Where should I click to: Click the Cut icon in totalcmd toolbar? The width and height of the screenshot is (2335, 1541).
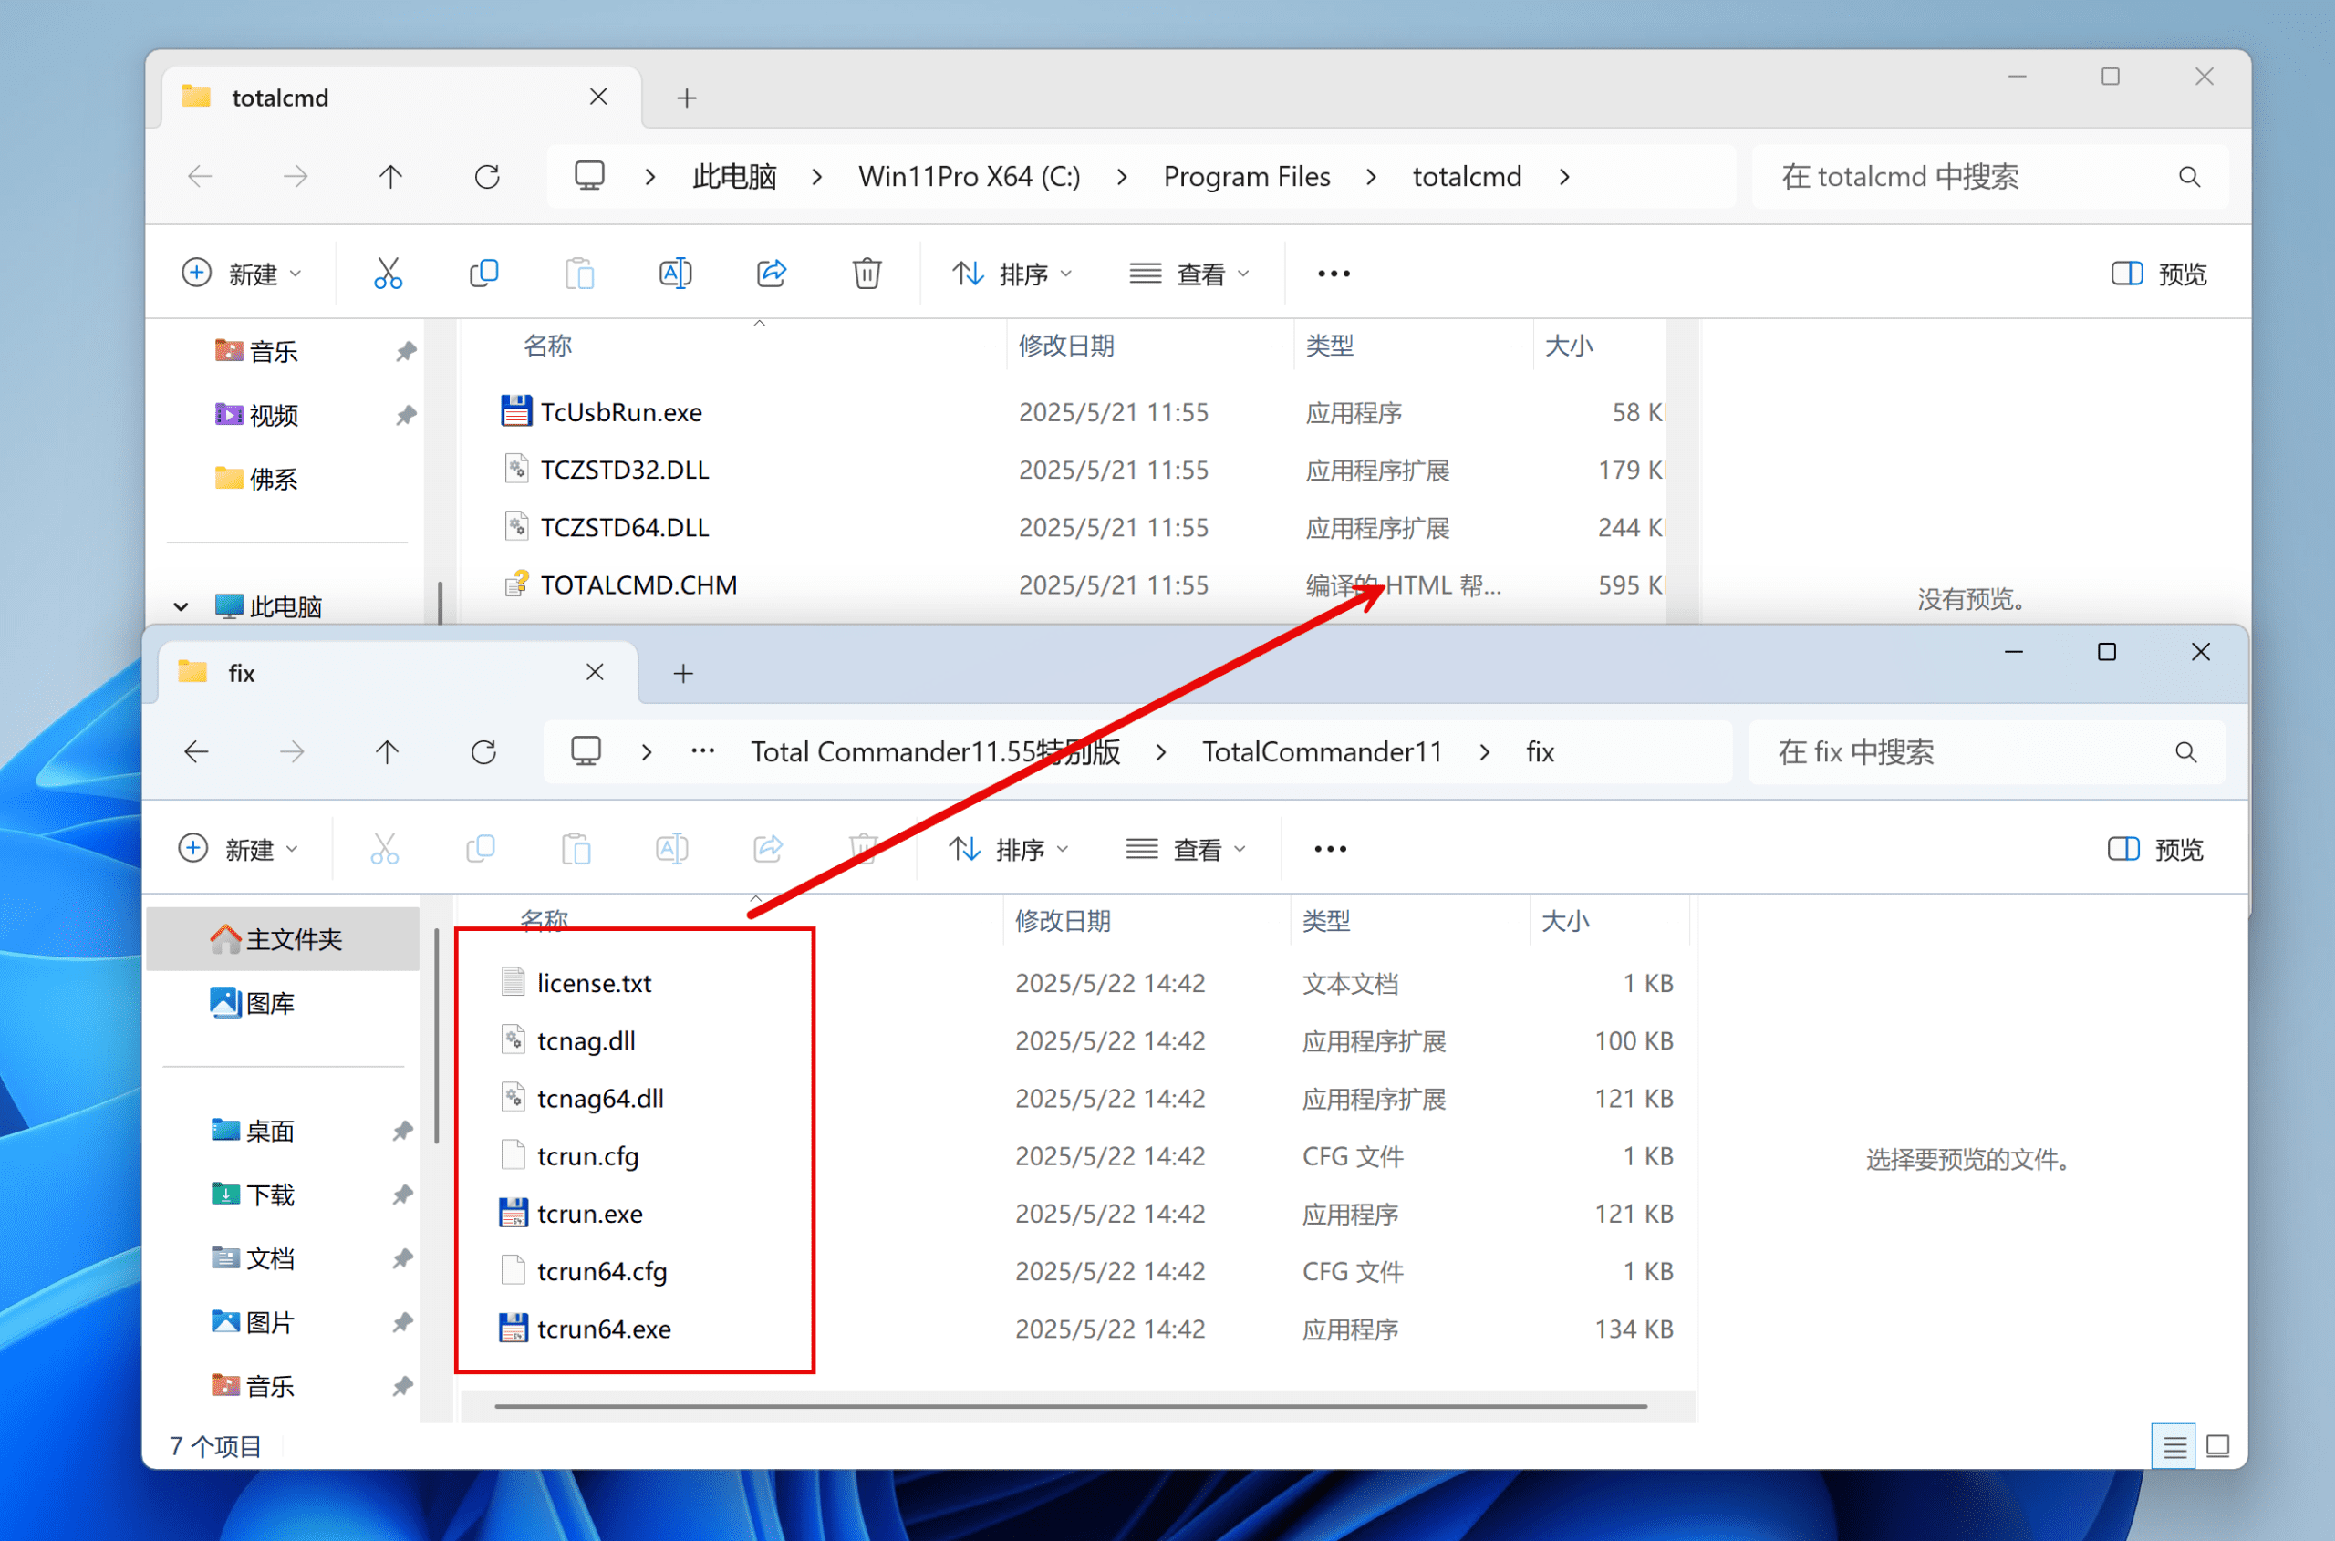388,274
